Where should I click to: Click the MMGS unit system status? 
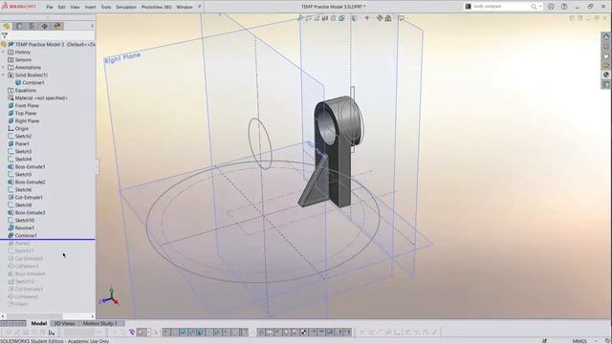pyautogui.click(x=579, y=341)
